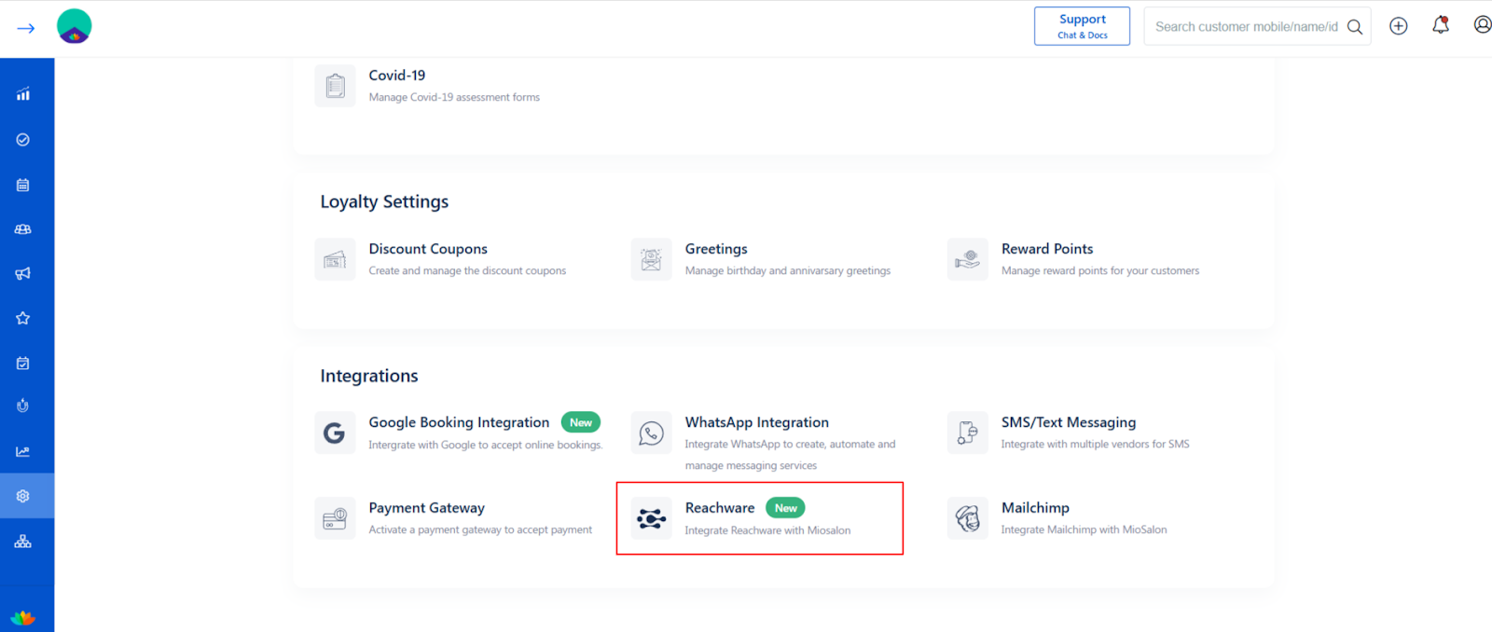This screenshot has height=632, width=1492.
Task: Click 'Integrate Mailchimp with MioSalon' text
Action: coord(1084,529)
